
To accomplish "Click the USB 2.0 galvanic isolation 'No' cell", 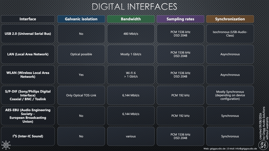I will pyautogui.click(x=81, y=34).
